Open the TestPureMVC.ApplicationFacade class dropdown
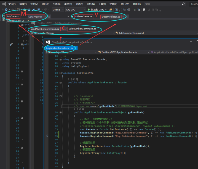Screen dimensions: 198x169 tap(124, 52)
